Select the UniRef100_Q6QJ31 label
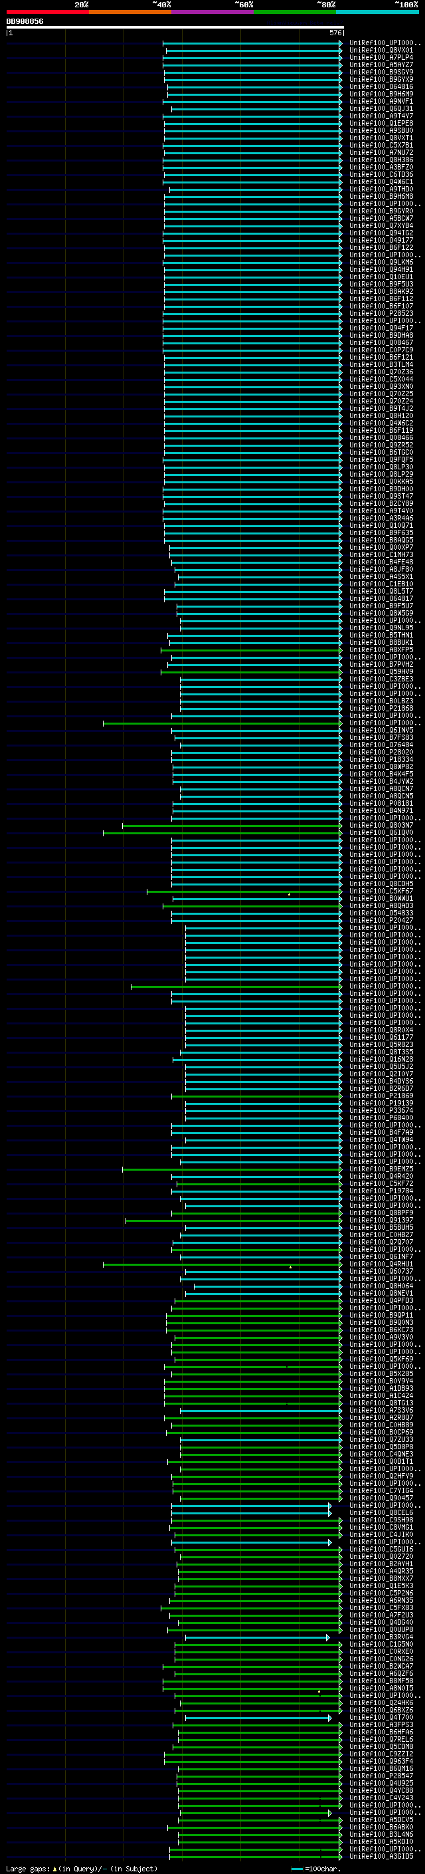 381,109
